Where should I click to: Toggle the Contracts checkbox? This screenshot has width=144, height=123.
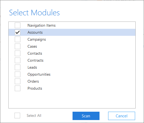click(18, 60)
